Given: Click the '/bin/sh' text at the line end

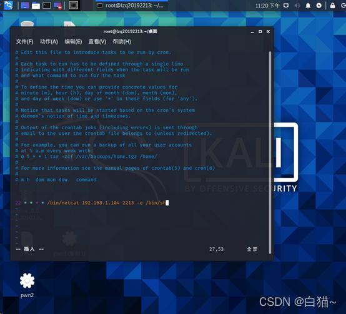Looking at the screenshot, I should click(156, 203).
